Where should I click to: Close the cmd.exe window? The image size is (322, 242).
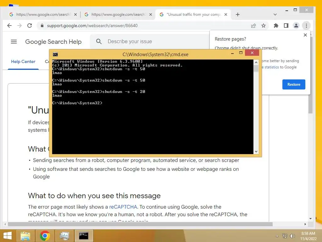[x=252, y=53]
